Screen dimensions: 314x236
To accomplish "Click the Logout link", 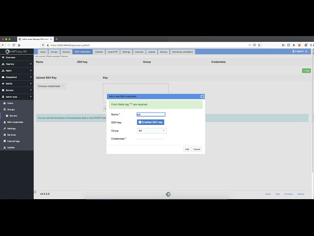I will [298, 51].
